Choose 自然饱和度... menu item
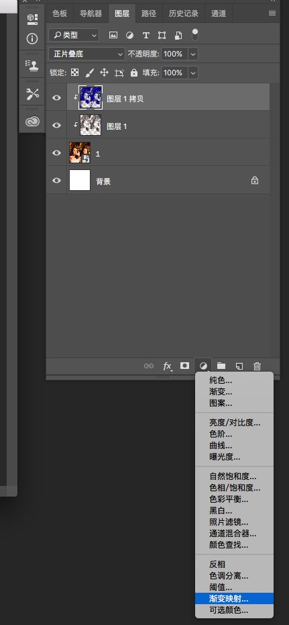The image size is (289, 625). tap(234, 476)
